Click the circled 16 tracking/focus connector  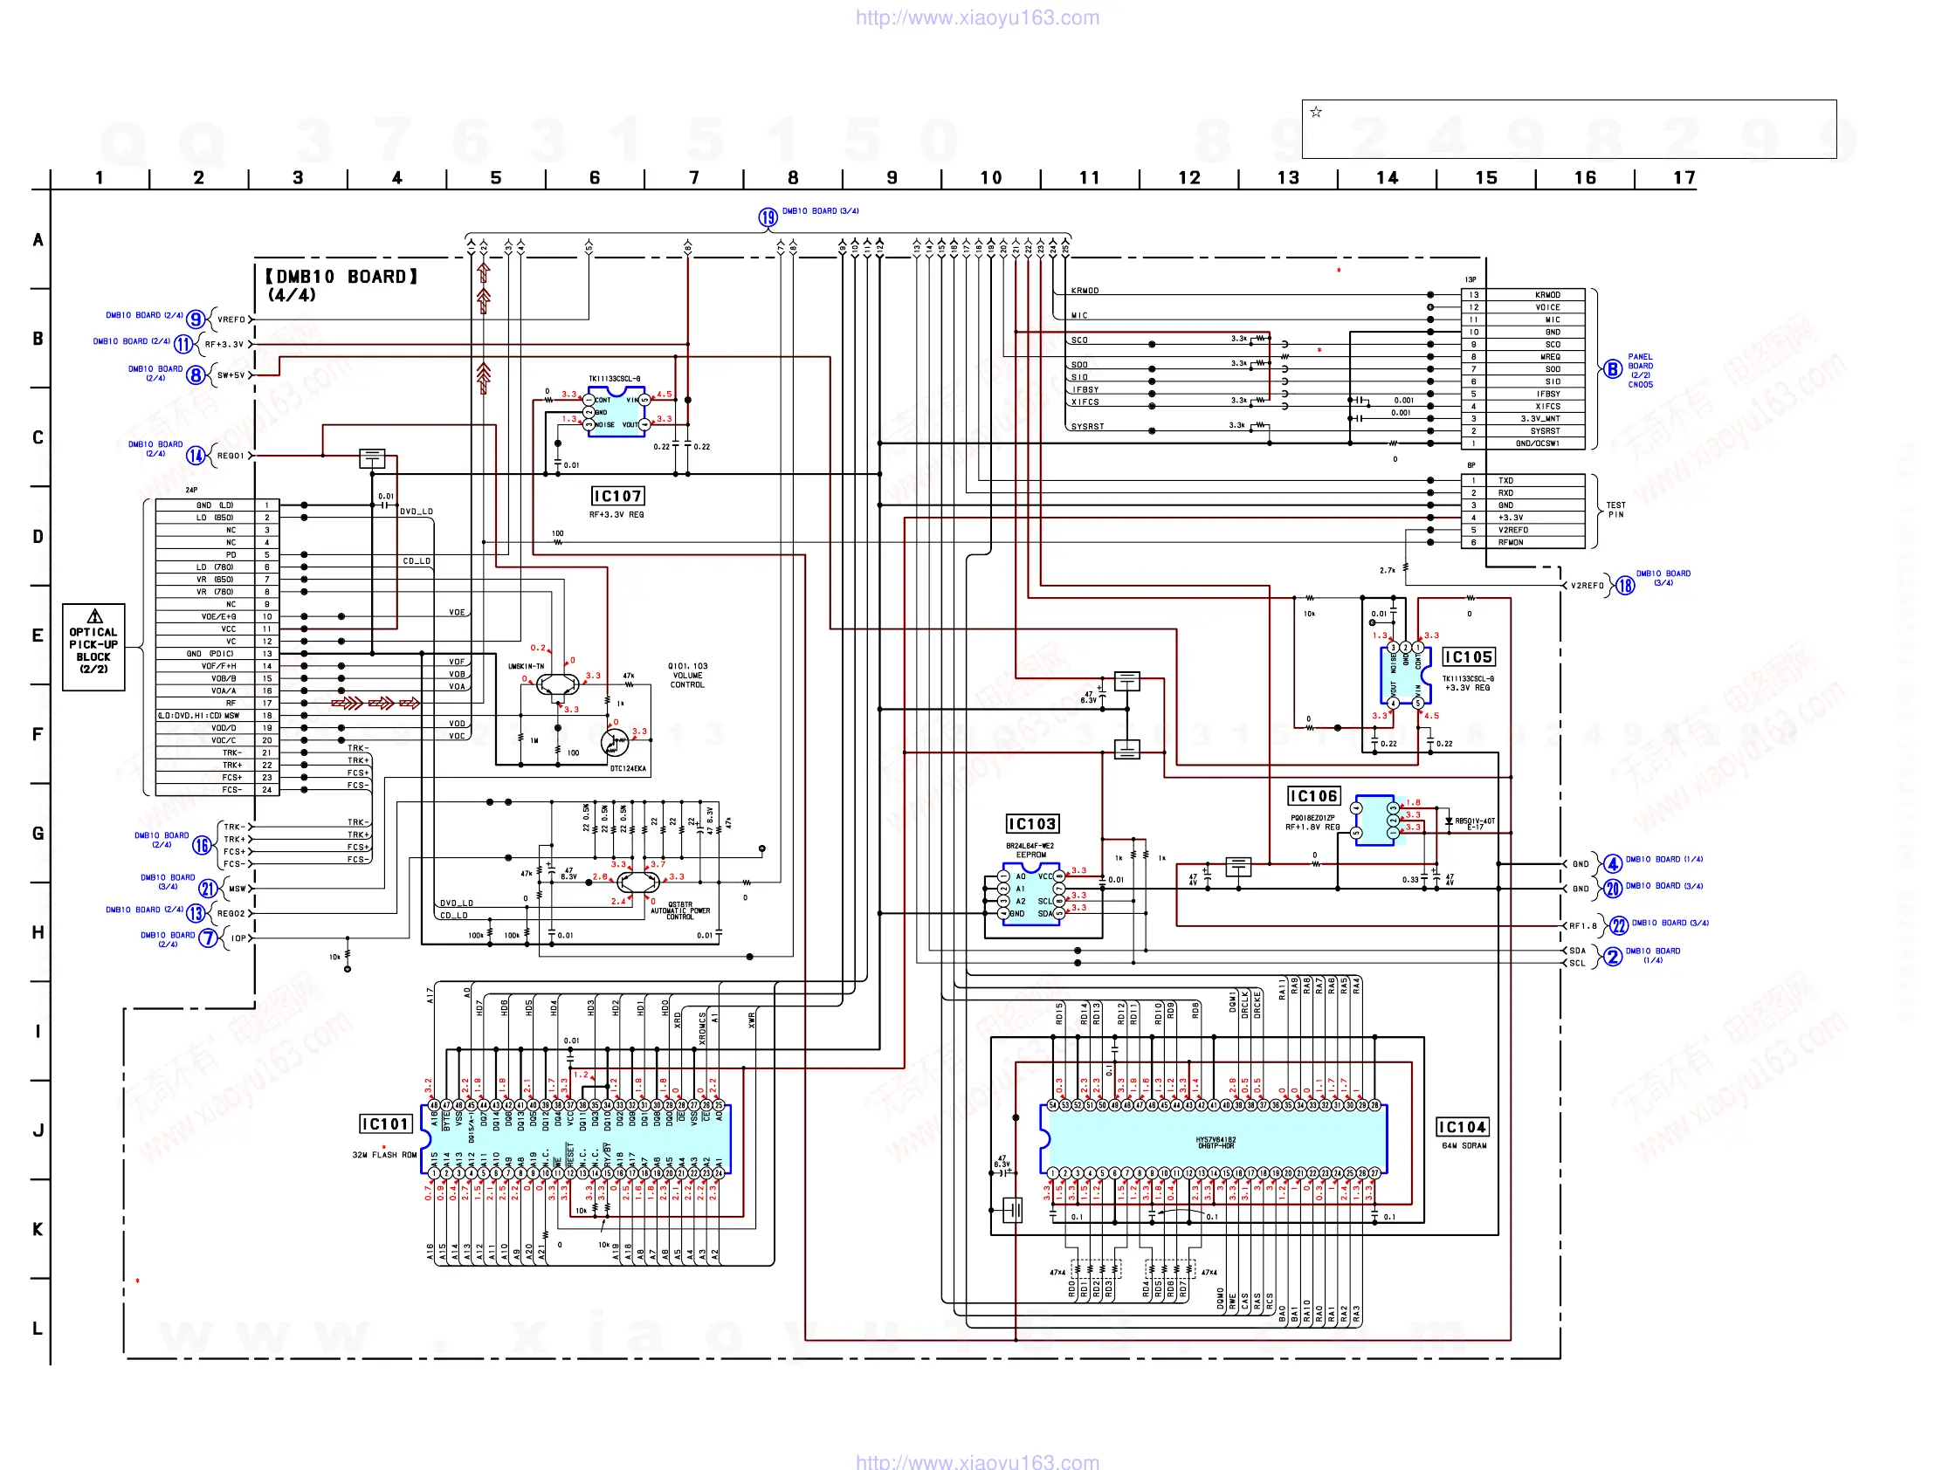point(202,845)
